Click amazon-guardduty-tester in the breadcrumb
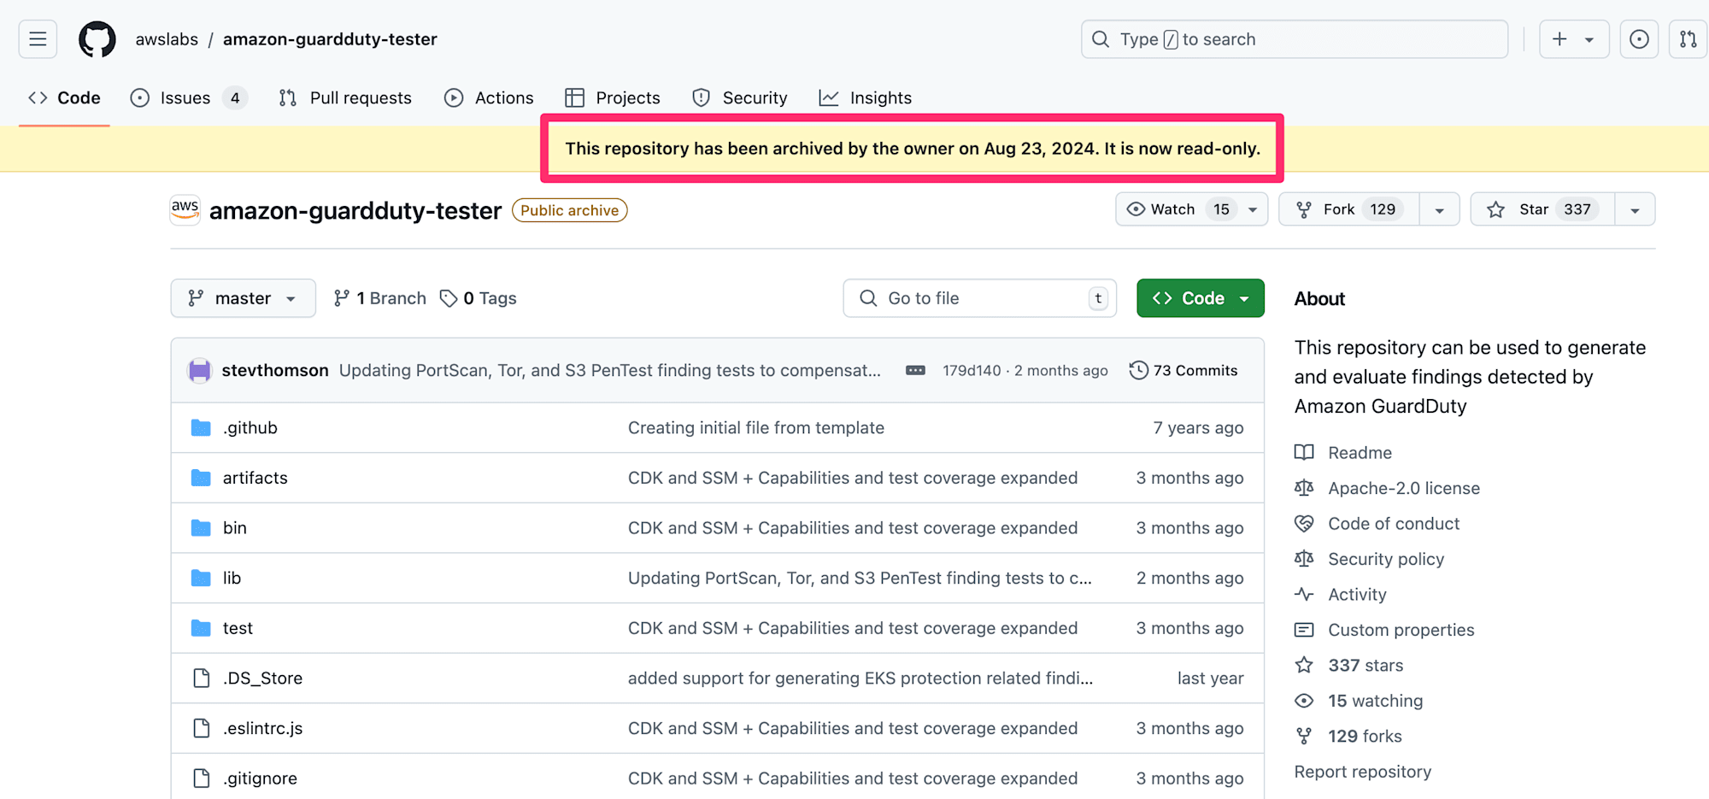1709x799 pixels. [x=330, y=39]
